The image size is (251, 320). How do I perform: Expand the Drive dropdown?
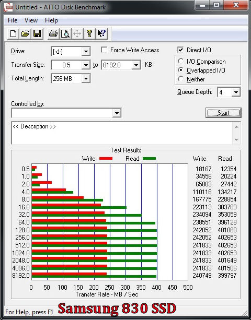pos(86,52)
